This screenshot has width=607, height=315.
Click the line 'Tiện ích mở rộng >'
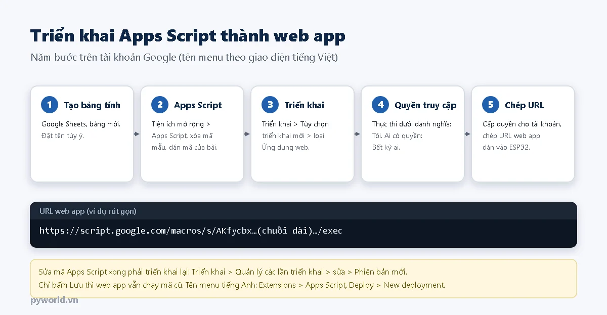click(181, 124)
